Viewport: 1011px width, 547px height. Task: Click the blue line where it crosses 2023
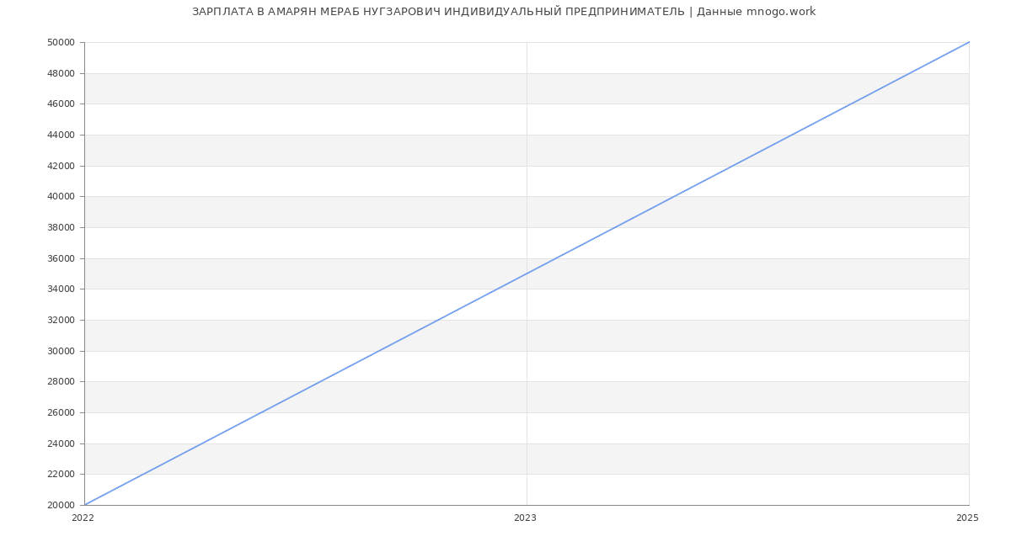point(527,273)
